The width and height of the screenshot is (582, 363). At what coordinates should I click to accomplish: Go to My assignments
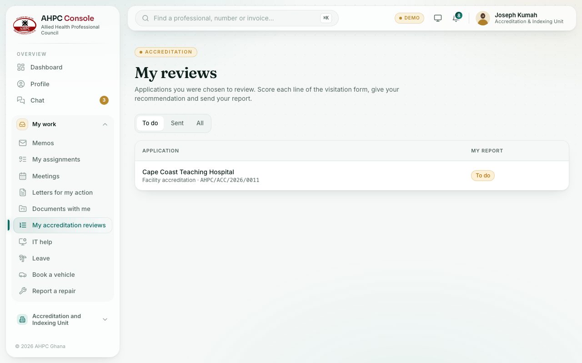(63, 159)
